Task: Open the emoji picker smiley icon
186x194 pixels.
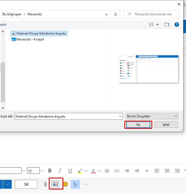Action: (66, 184)
